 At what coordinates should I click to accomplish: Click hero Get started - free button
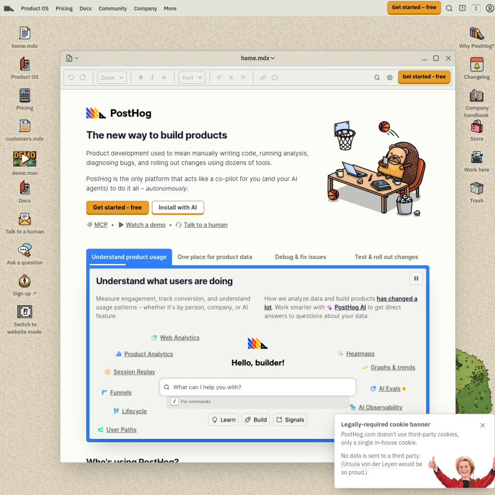pyautogui.click(x=118, y=207)
